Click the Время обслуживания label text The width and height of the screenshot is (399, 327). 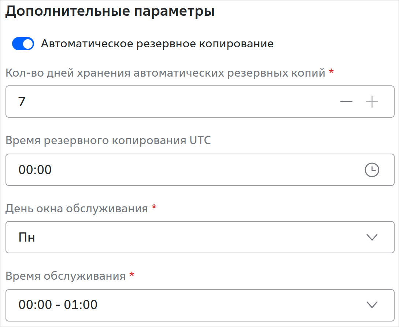tap(66, 276)
